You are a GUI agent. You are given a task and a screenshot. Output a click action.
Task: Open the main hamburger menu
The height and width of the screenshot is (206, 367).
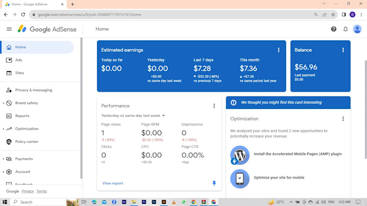tap(9, 29)
